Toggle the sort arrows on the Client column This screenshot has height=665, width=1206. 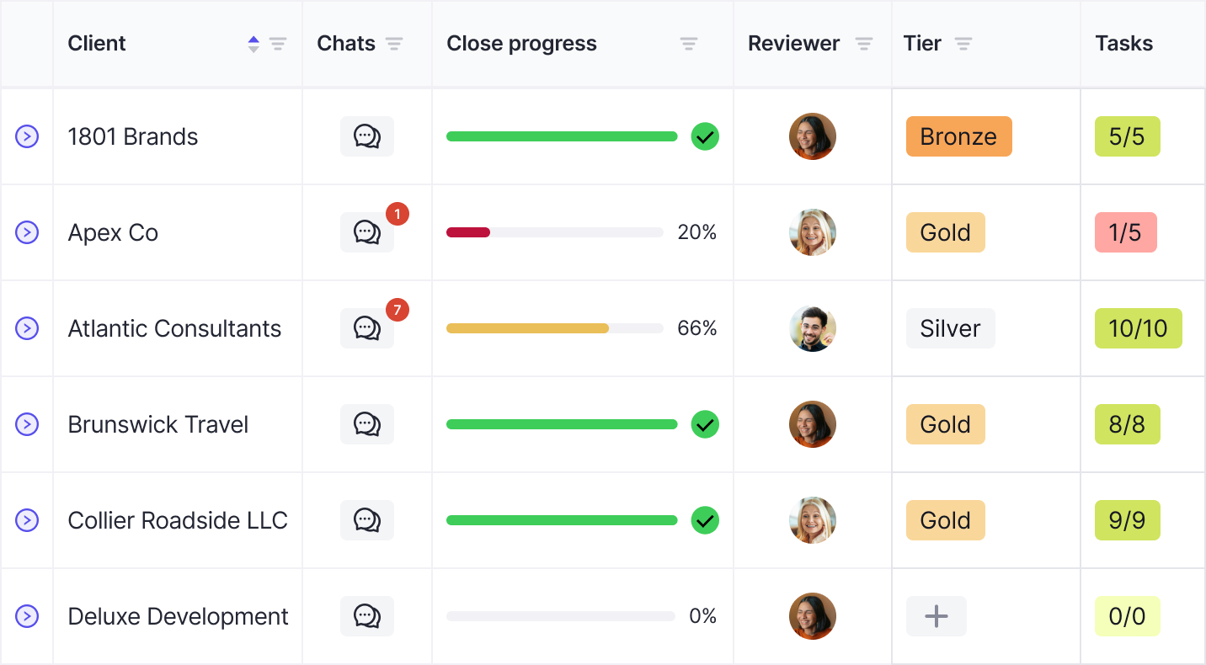coord(253,44)
